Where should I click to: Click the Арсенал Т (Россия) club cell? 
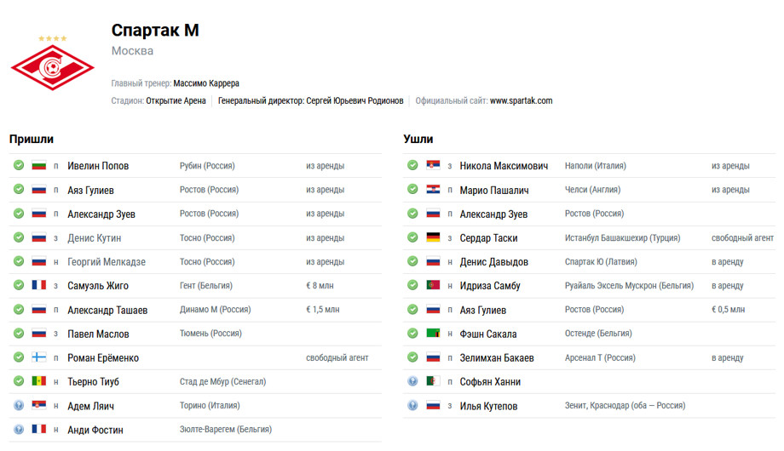[600, 357]
